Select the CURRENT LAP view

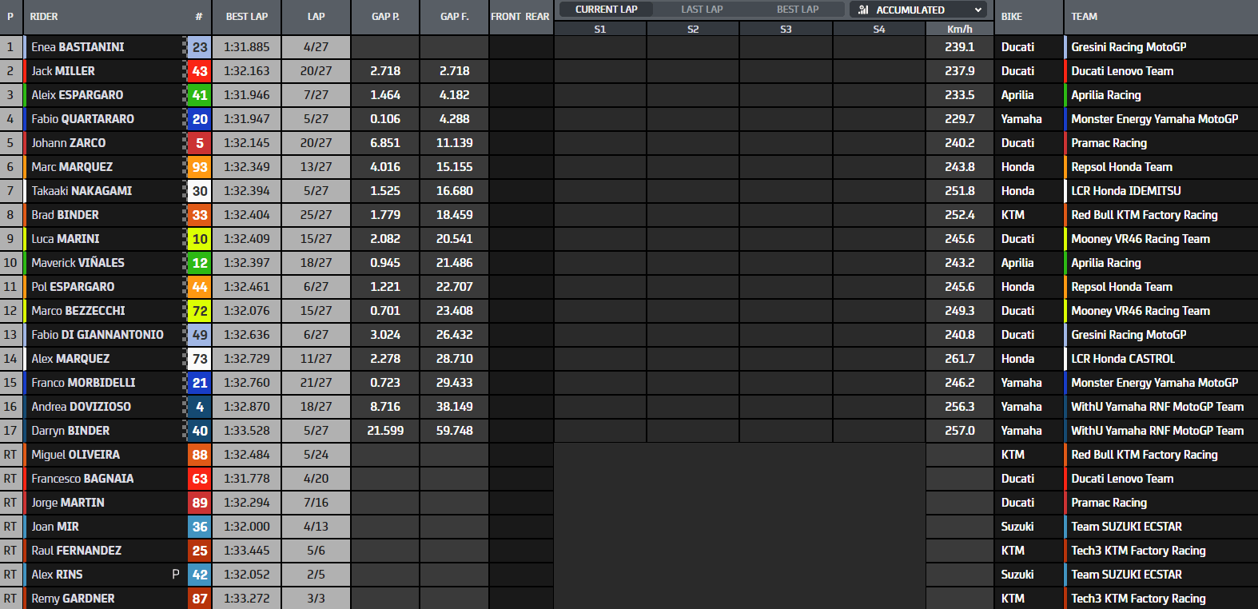[x=606, y=10]
